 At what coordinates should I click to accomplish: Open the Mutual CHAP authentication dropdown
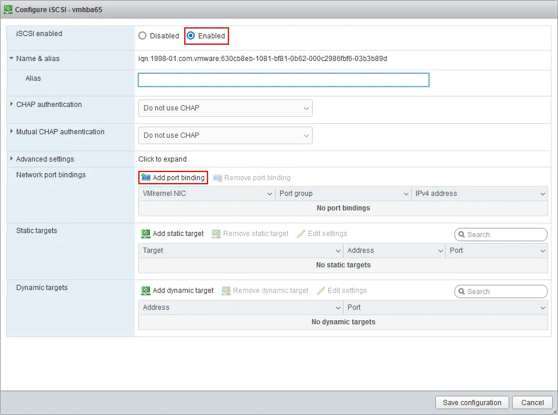[225, 135]
